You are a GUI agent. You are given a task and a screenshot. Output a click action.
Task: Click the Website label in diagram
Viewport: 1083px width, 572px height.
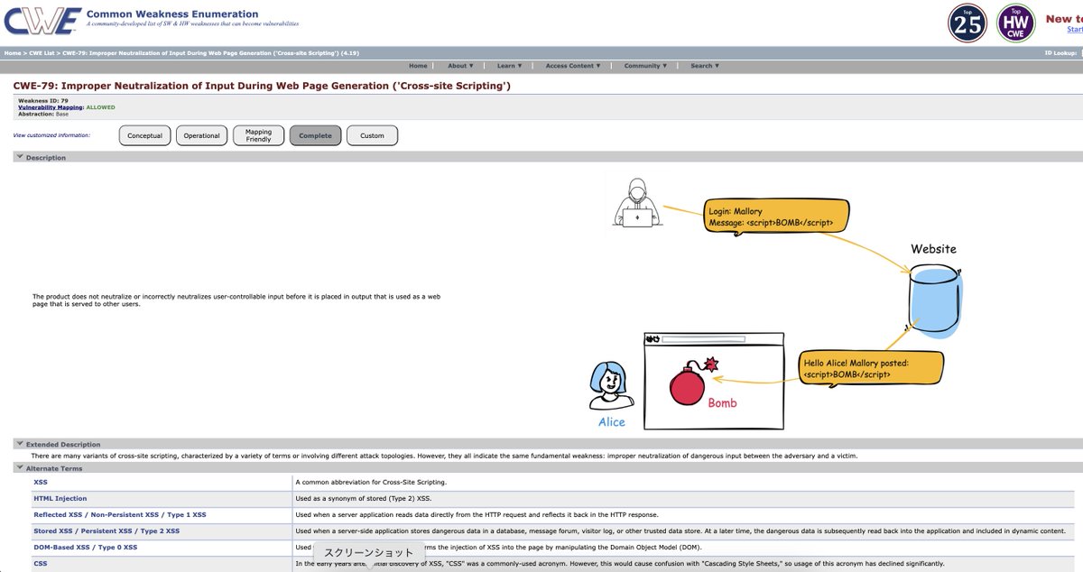point(933,249)
